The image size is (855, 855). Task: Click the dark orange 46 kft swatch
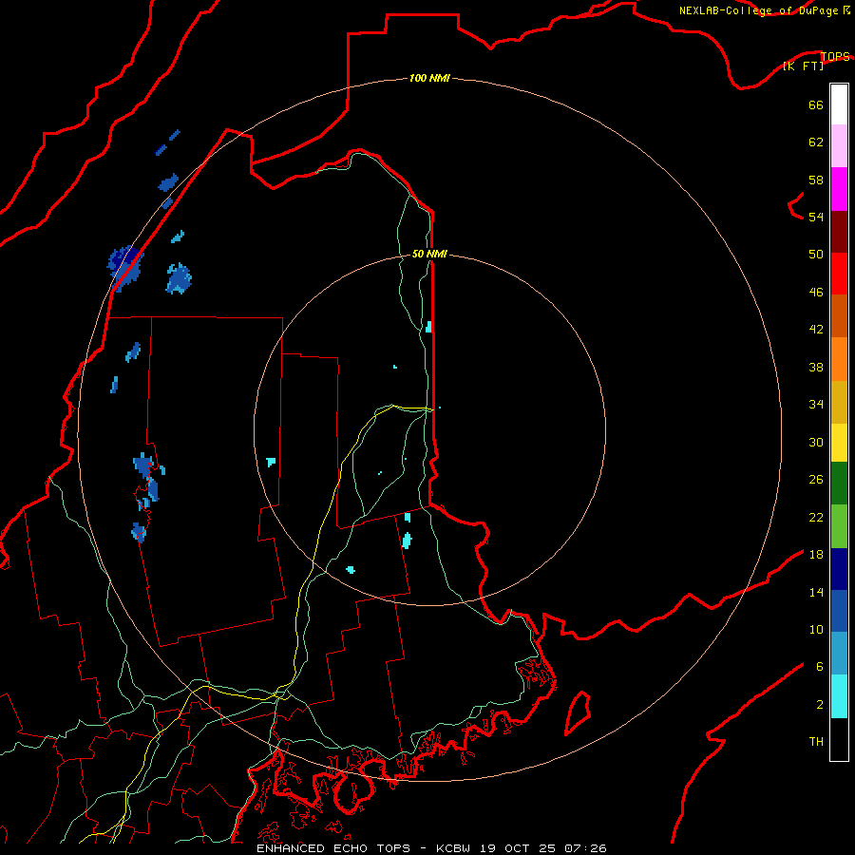839,315
